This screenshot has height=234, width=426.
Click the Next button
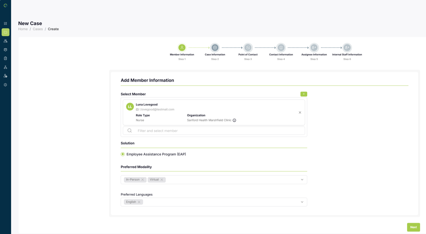point(414,227)
